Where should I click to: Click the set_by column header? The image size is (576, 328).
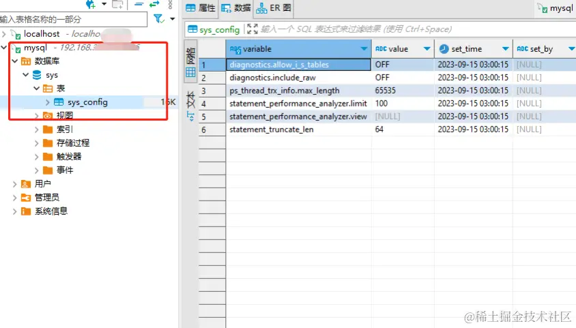[544, 49]
